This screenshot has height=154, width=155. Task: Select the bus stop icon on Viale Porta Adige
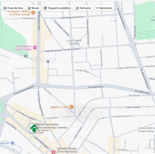(x=48, y=61)
